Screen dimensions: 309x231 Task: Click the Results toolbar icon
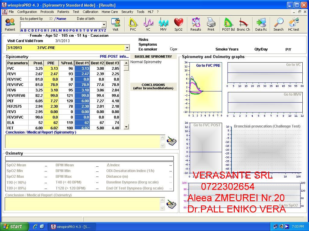pyautogui.click(x=196, y=24)
